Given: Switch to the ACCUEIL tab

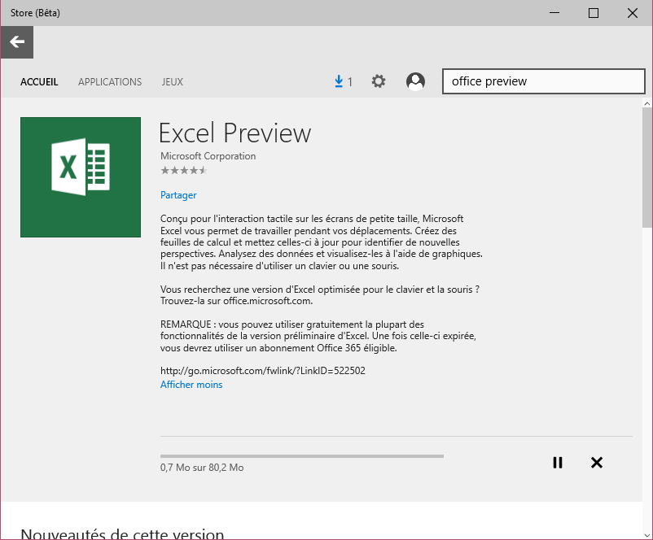Looking at the screenshot, I should click(39, 82).
